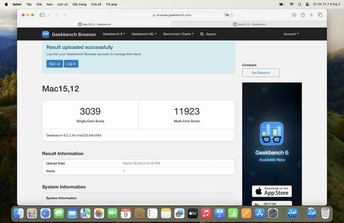The image size is (344, 223).
Task: Open a new tab with plus icon
Action: pyautogui.click(x=311, y=15)
